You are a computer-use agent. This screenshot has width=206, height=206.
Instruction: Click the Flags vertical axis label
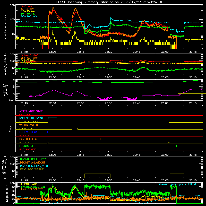[10, 128]
